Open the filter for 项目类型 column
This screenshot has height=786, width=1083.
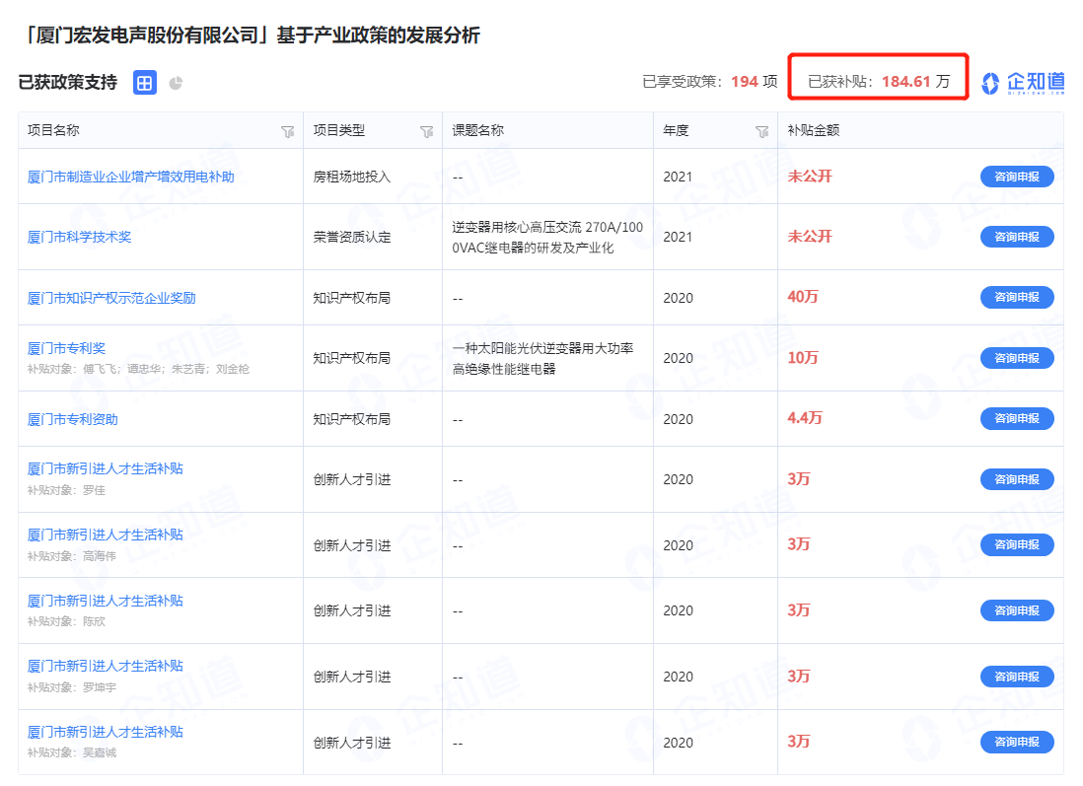click(427, 131)
